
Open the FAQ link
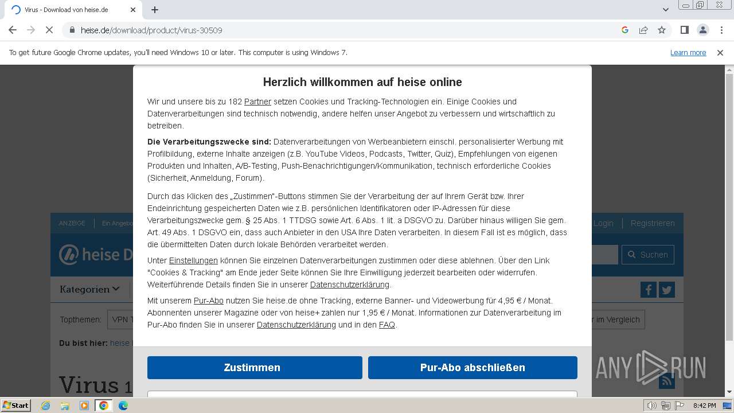[387, 325]
